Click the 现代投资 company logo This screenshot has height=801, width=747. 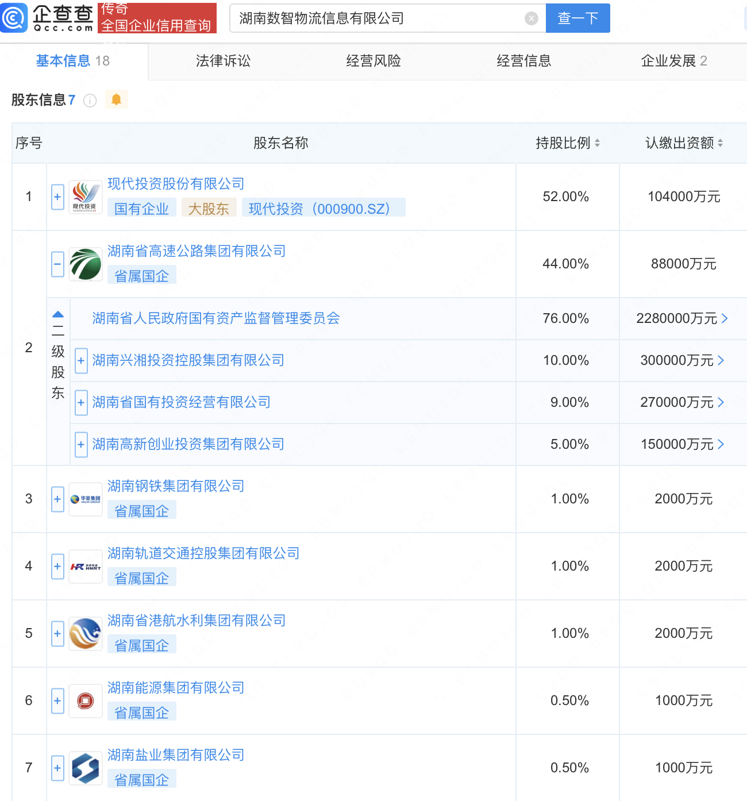[x=86, y=197]
